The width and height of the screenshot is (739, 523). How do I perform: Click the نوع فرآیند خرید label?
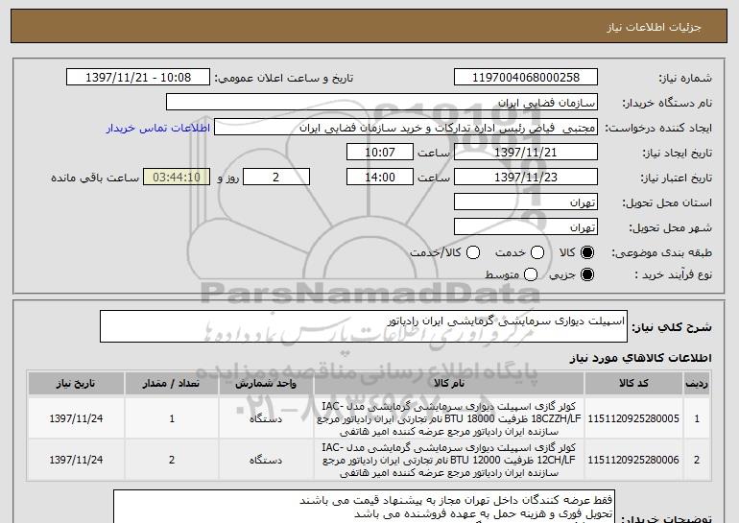click(x=673, y=274)
